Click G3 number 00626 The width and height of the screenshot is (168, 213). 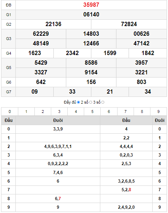141,34
